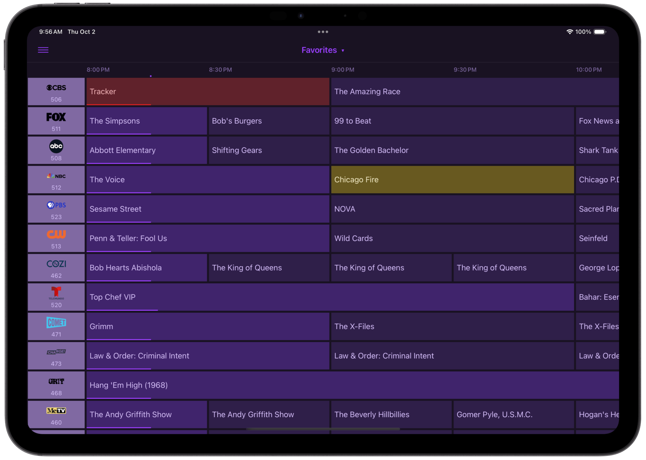Tap the 10:00 PM time header

pyautogui.click(x=588, y=70)
